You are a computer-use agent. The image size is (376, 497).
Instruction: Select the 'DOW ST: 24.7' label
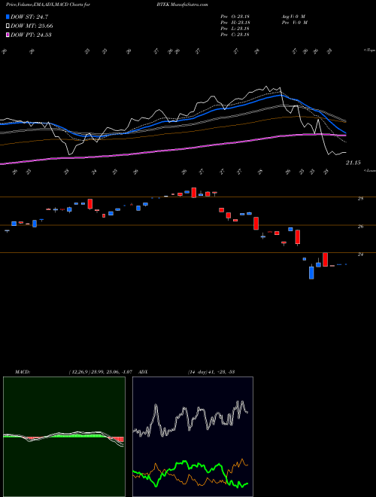(x=29, y=17)
